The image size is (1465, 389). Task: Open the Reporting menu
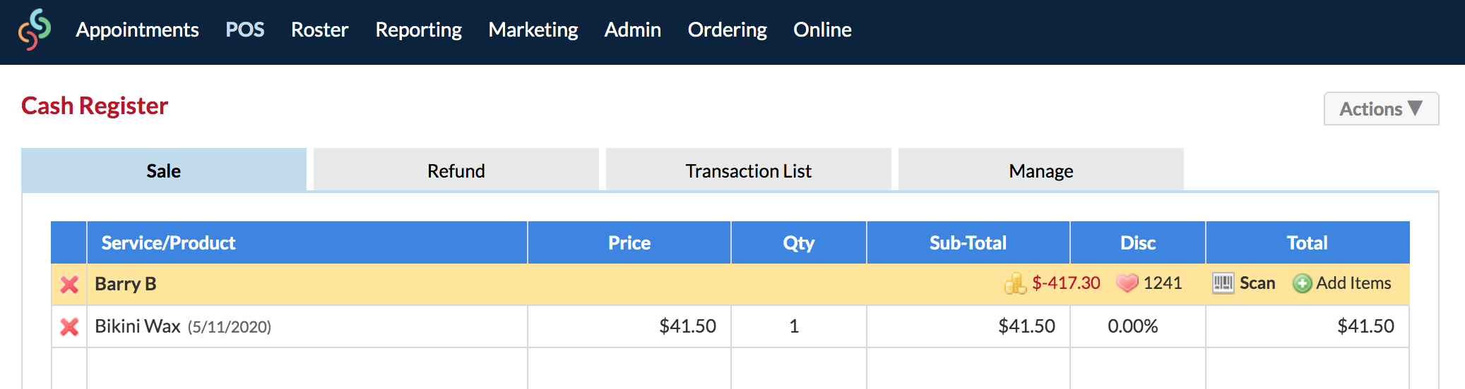418,30
